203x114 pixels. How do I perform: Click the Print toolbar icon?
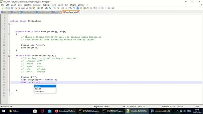(x=23, y=8)
